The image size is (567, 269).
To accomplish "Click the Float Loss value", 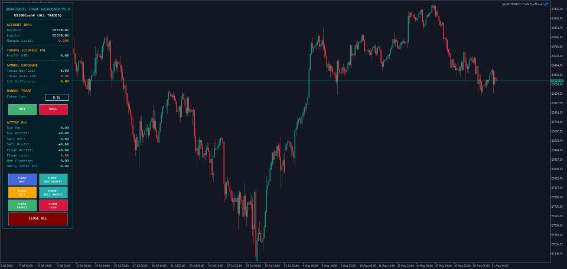I will 65,155.
